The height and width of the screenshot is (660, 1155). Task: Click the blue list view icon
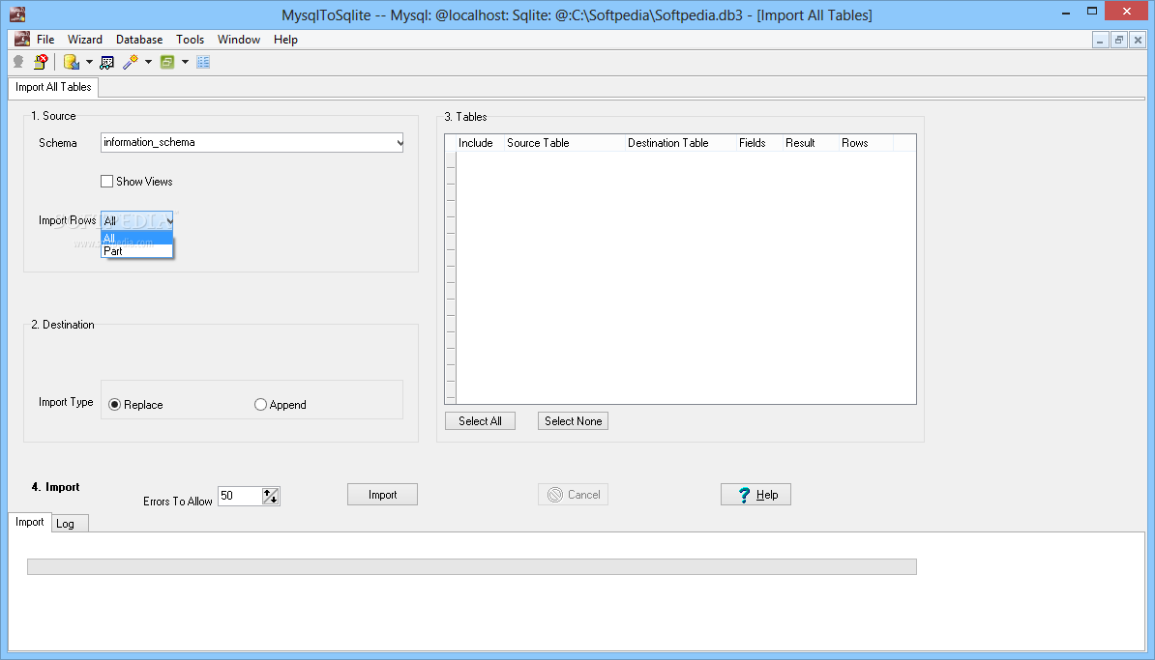203,63
